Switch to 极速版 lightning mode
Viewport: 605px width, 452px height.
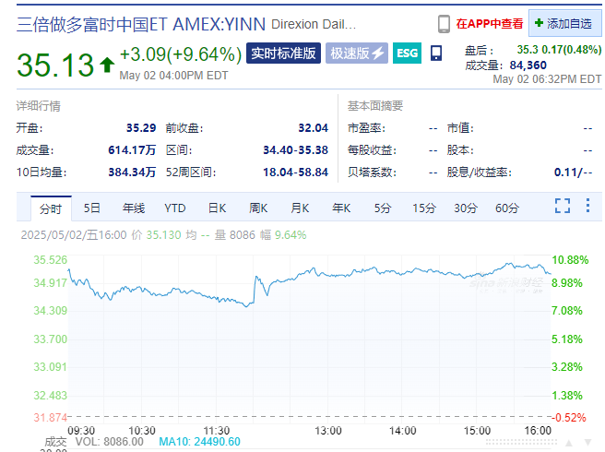point(357,54)
